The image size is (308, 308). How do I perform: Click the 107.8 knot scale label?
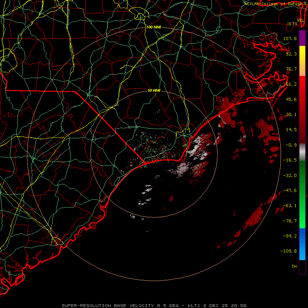290,38
